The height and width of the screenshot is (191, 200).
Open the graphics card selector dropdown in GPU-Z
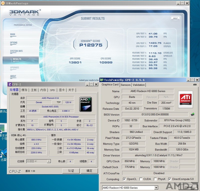coord(156,188)
